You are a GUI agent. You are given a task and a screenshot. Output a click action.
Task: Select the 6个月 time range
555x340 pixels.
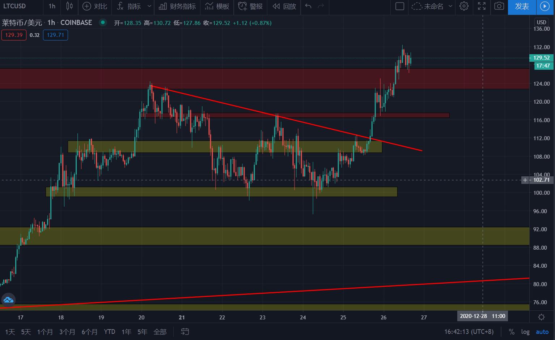pos(90,332)
